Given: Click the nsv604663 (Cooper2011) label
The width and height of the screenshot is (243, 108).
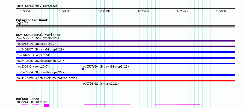Looking at the screenshot, I should coord(34,55).
